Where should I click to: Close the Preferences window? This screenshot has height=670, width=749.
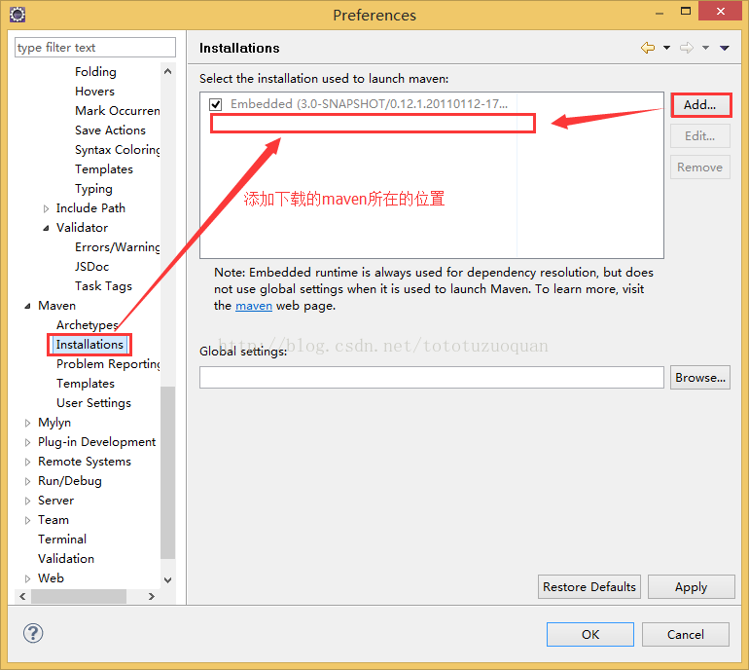point(721,11)
